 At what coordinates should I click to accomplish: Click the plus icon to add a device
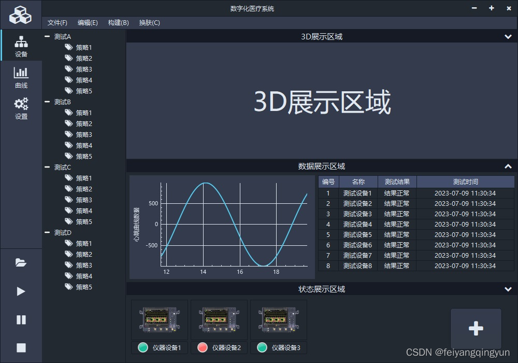pyautogui.click(x=476, y=328)
